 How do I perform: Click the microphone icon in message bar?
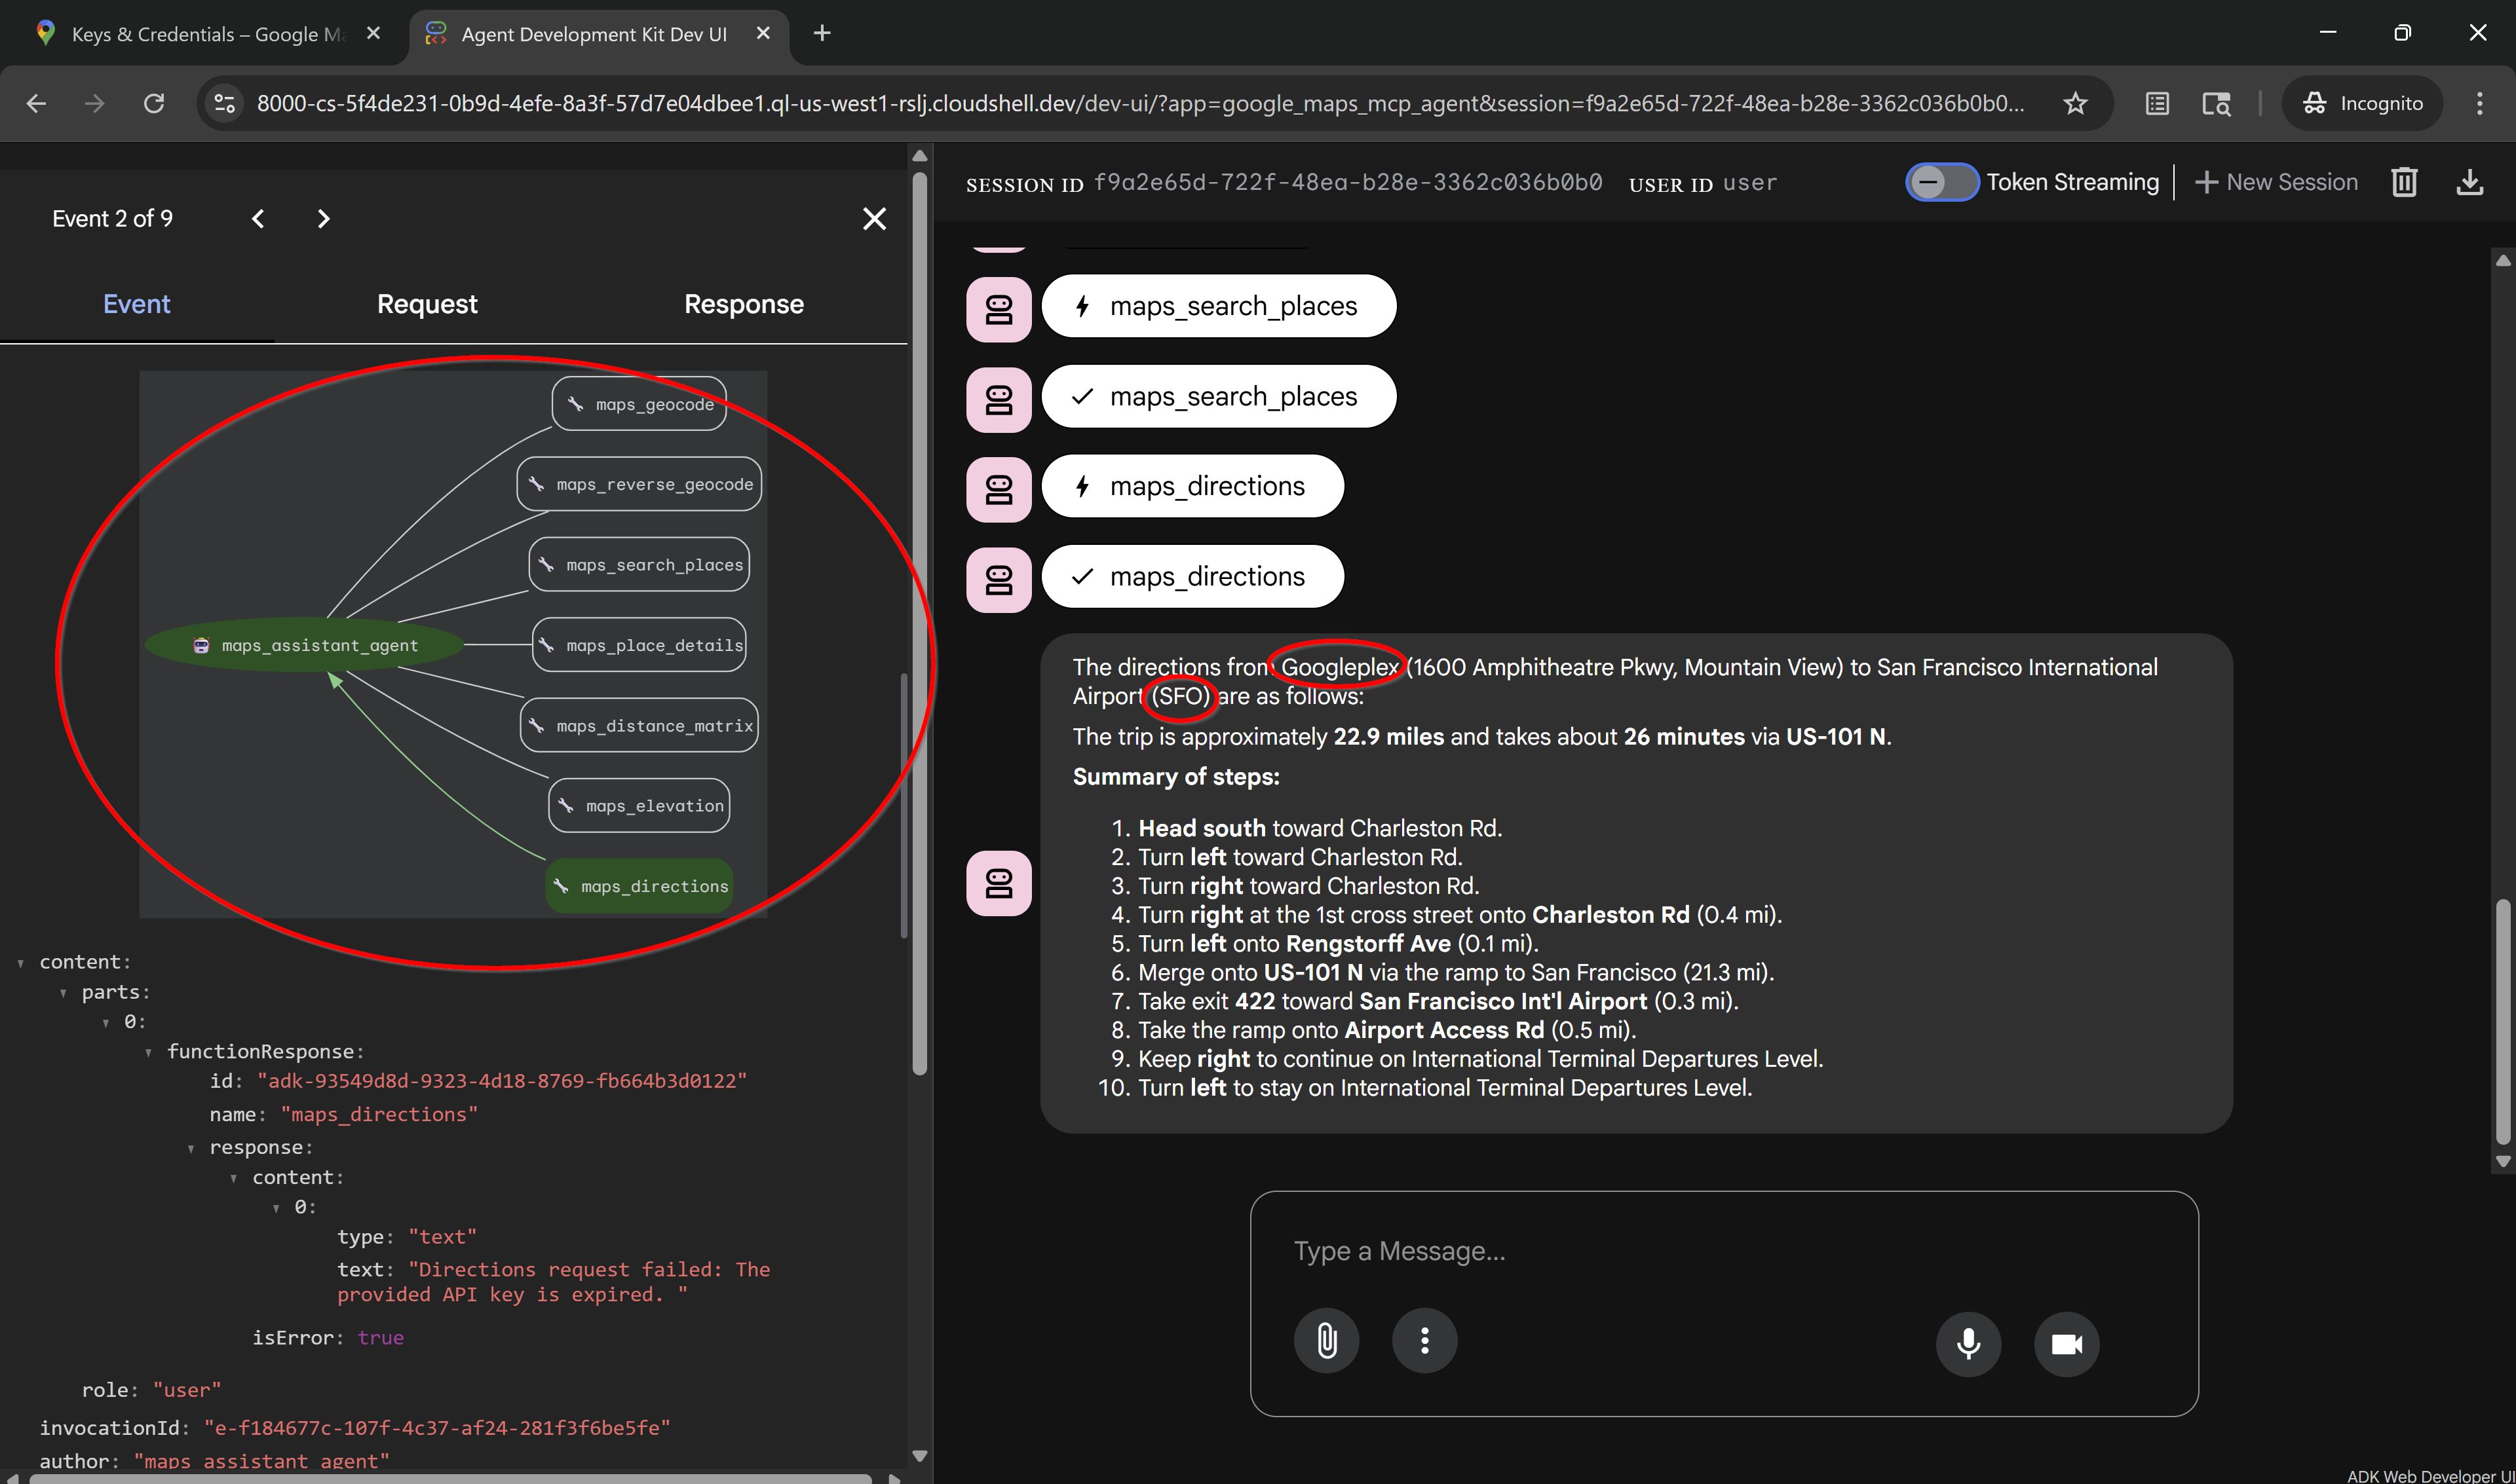(x=1968, y=1344)
